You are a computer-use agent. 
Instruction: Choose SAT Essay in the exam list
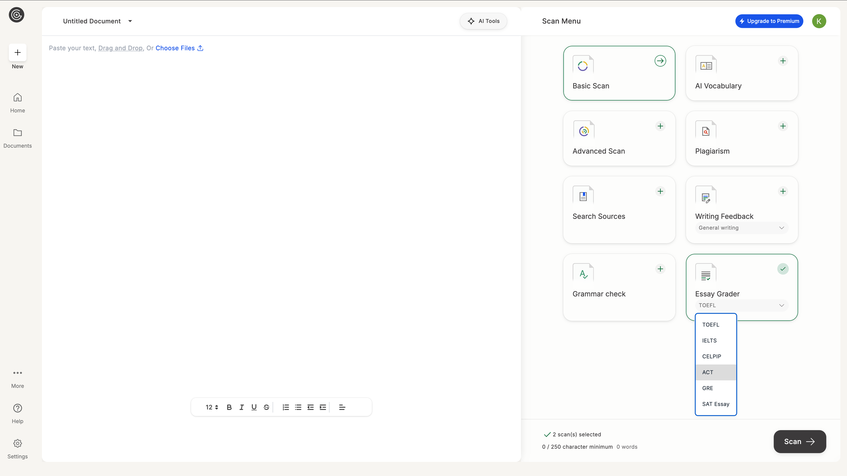coord(716,404)
